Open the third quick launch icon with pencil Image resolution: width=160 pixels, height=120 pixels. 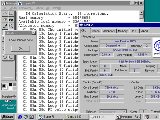tap(31, 117)
